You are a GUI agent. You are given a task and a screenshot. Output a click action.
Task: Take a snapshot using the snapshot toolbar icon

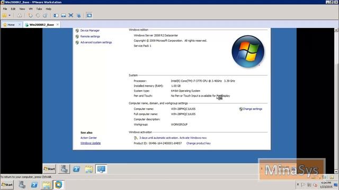(x=30, y=15)
